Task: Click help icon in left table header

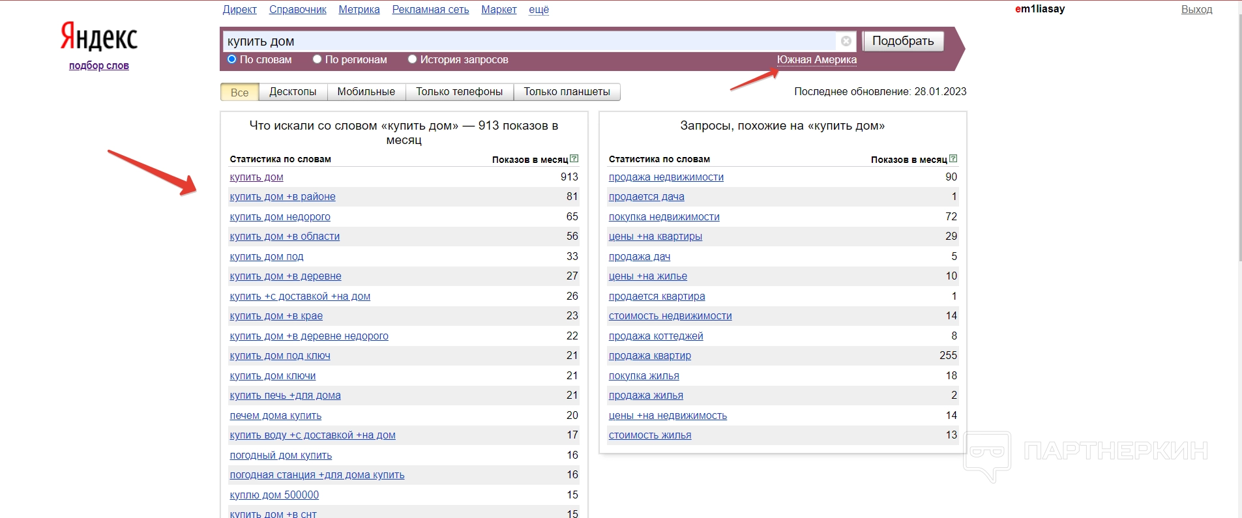Action: click(x=574, y=158)
